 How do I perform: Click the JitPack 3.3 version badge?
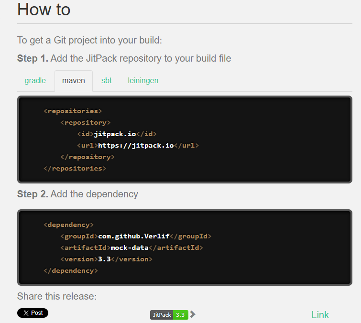(x=169, y=315)
